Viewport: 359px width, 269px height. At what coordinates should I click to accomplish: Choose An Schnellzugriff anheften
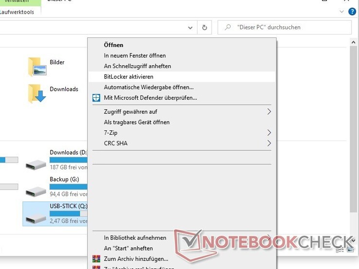coord(182,66)
